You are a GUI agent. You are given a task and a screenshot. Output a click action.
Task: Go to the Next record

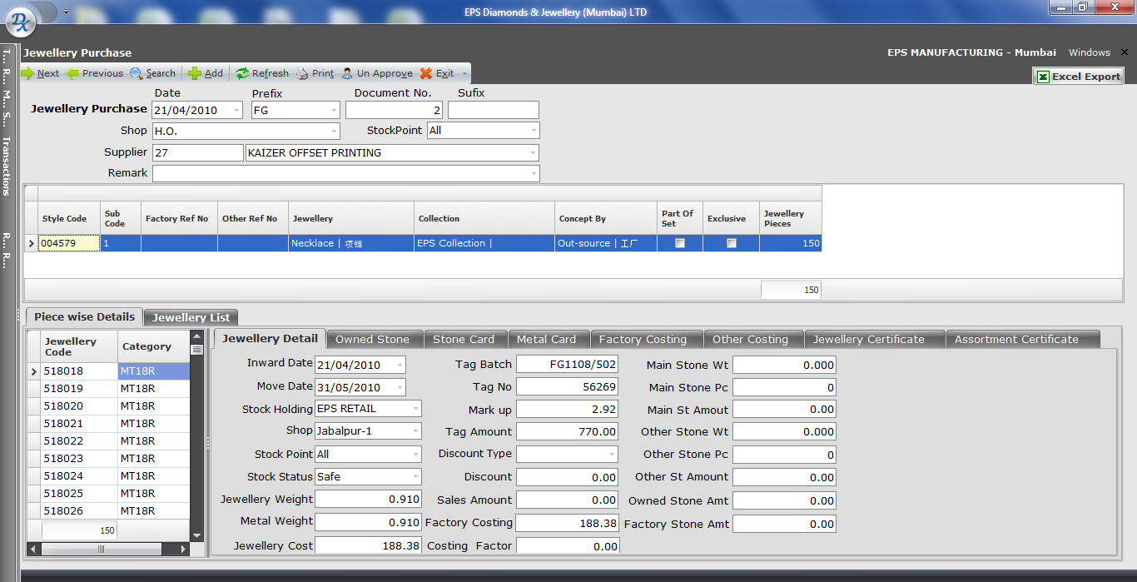(40, 73)
